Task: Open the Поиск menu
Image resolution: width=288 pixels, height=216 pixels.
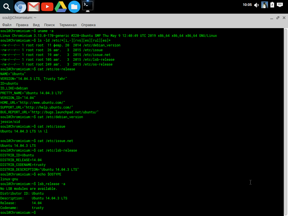Action: point(49,25)
